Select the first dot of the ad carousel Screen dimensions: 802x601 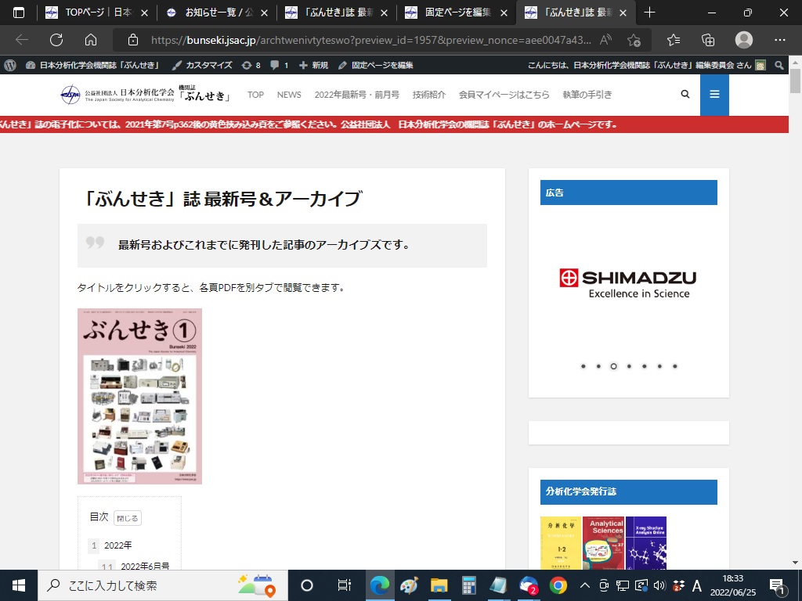(x=583, y=366)
